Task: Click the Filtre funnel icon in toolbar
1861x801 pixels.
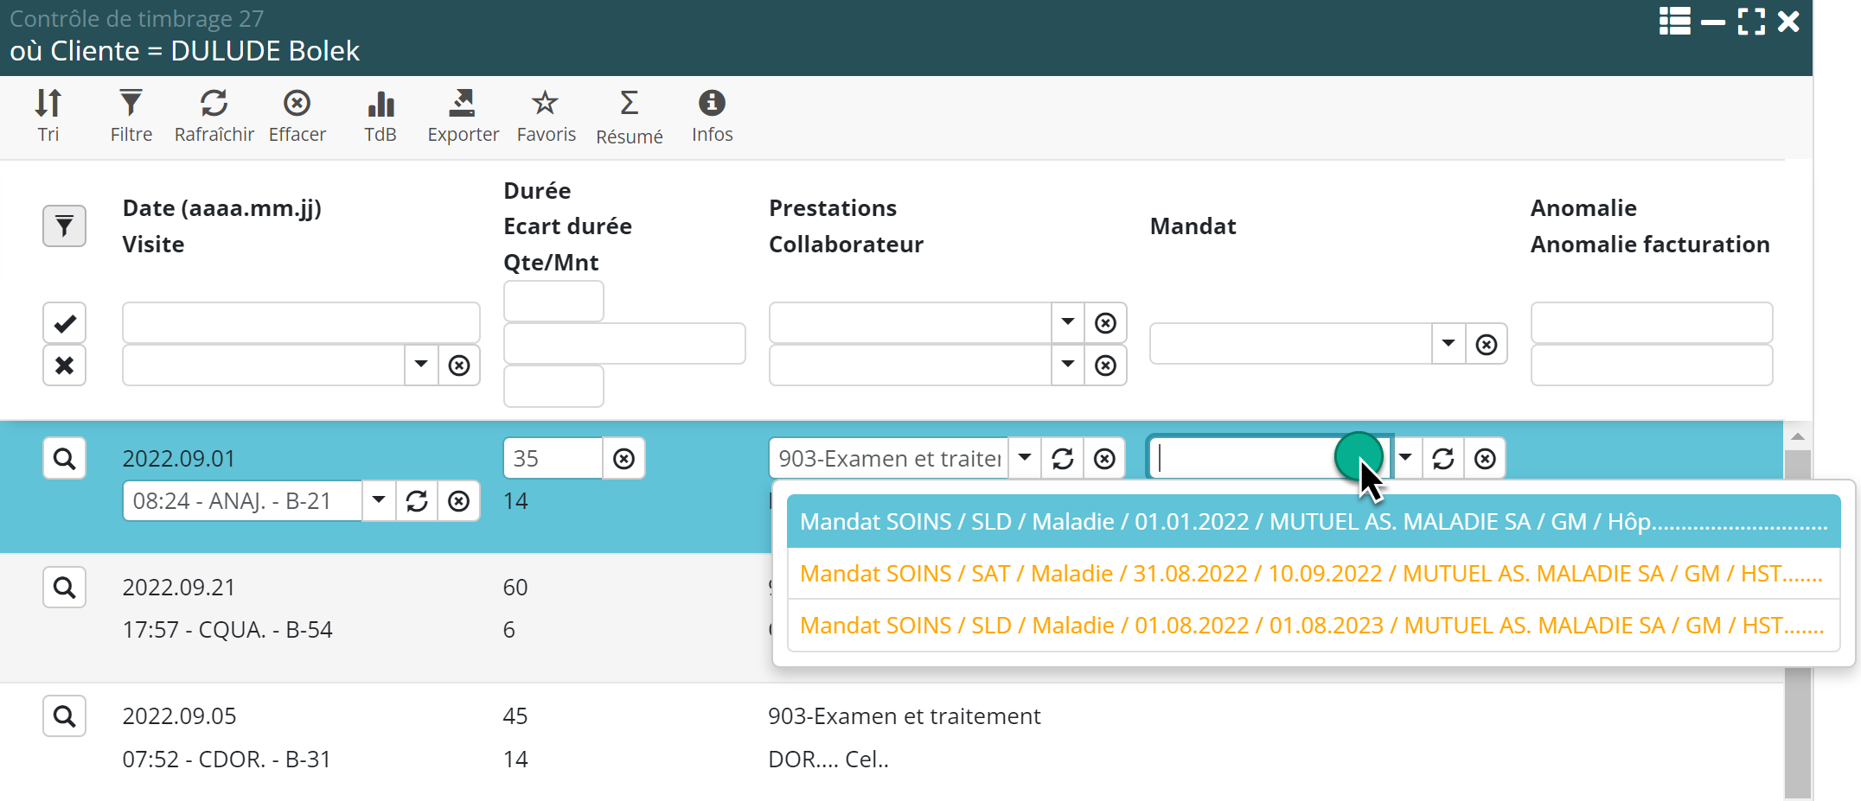Action: 131,115
